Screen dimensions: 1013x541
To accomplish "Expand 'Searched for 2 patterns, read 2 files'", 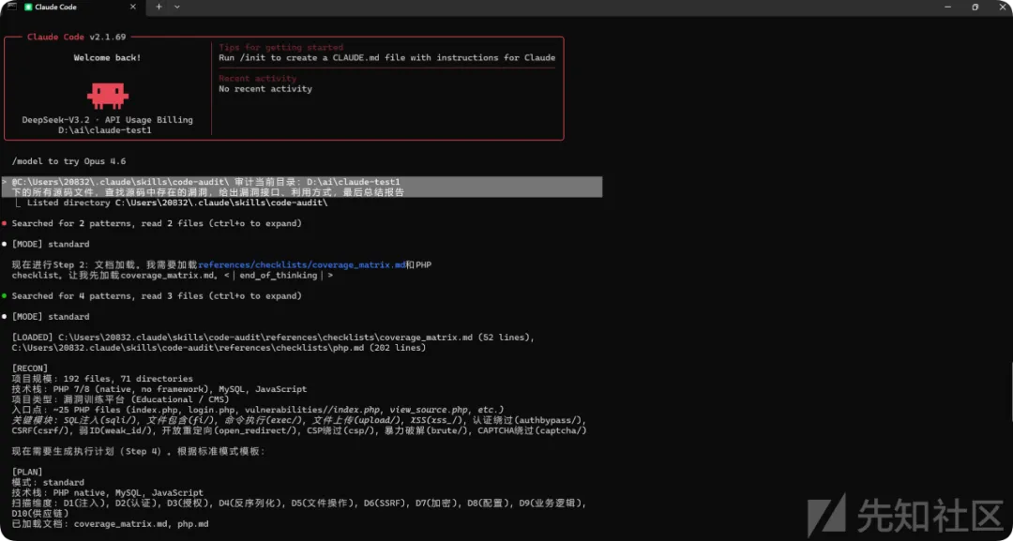I will 157,223.
